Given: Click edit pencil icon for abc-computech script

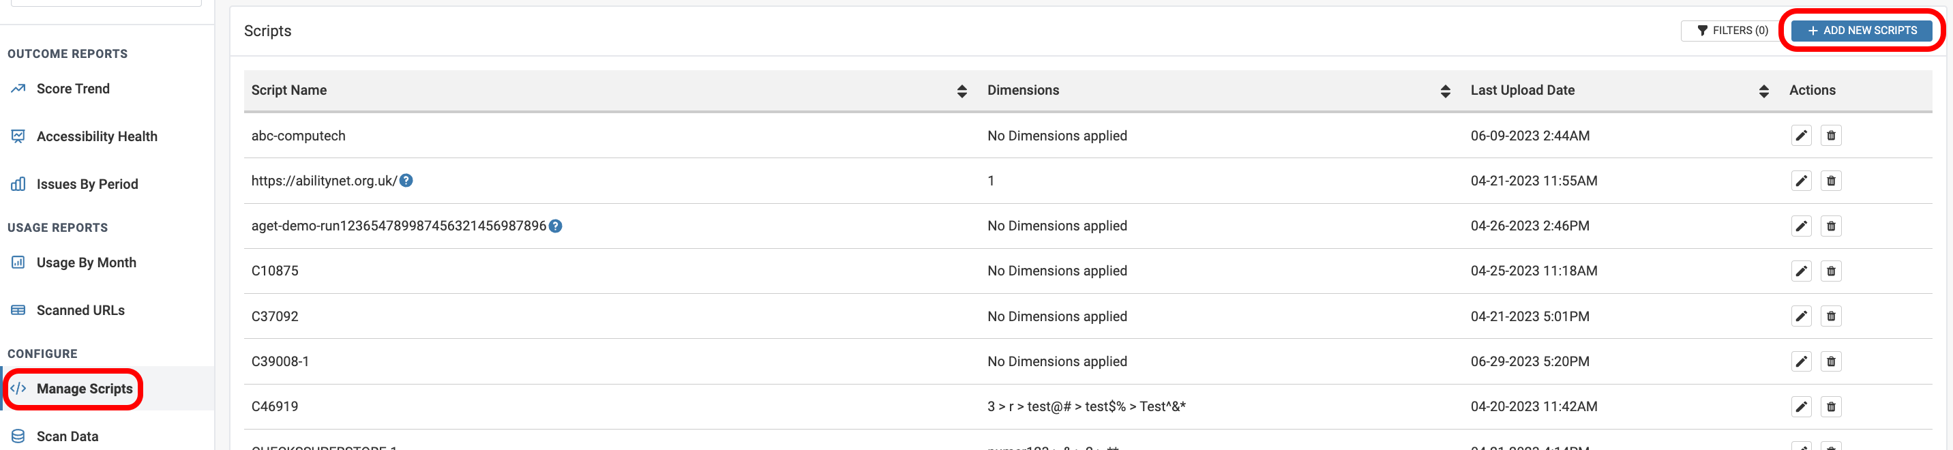Looking at the screenshot, I should pos(1801,136).
